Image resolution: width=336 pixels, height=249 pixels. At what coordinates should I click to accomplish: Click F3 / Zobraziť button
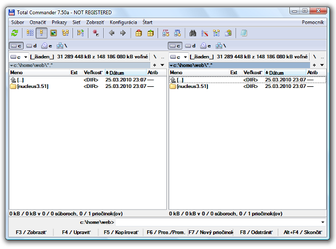pyautogui.click(x=31, y=233)
